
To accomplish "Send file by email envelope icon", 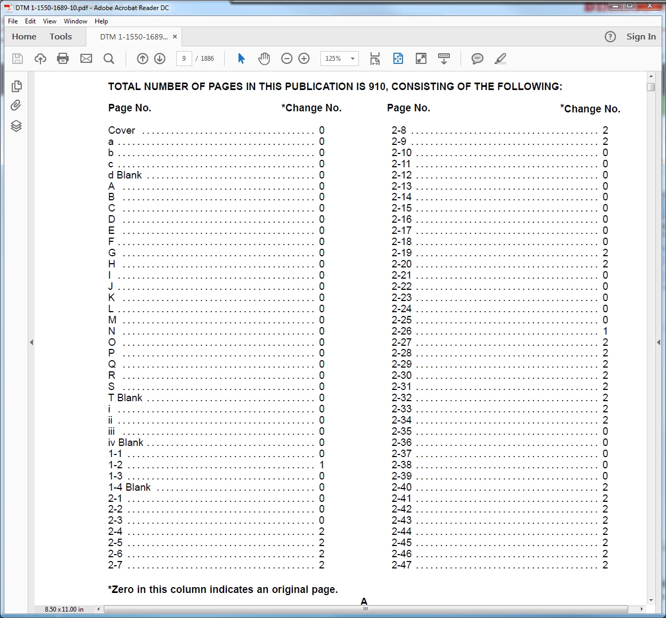I will (86, 59).
